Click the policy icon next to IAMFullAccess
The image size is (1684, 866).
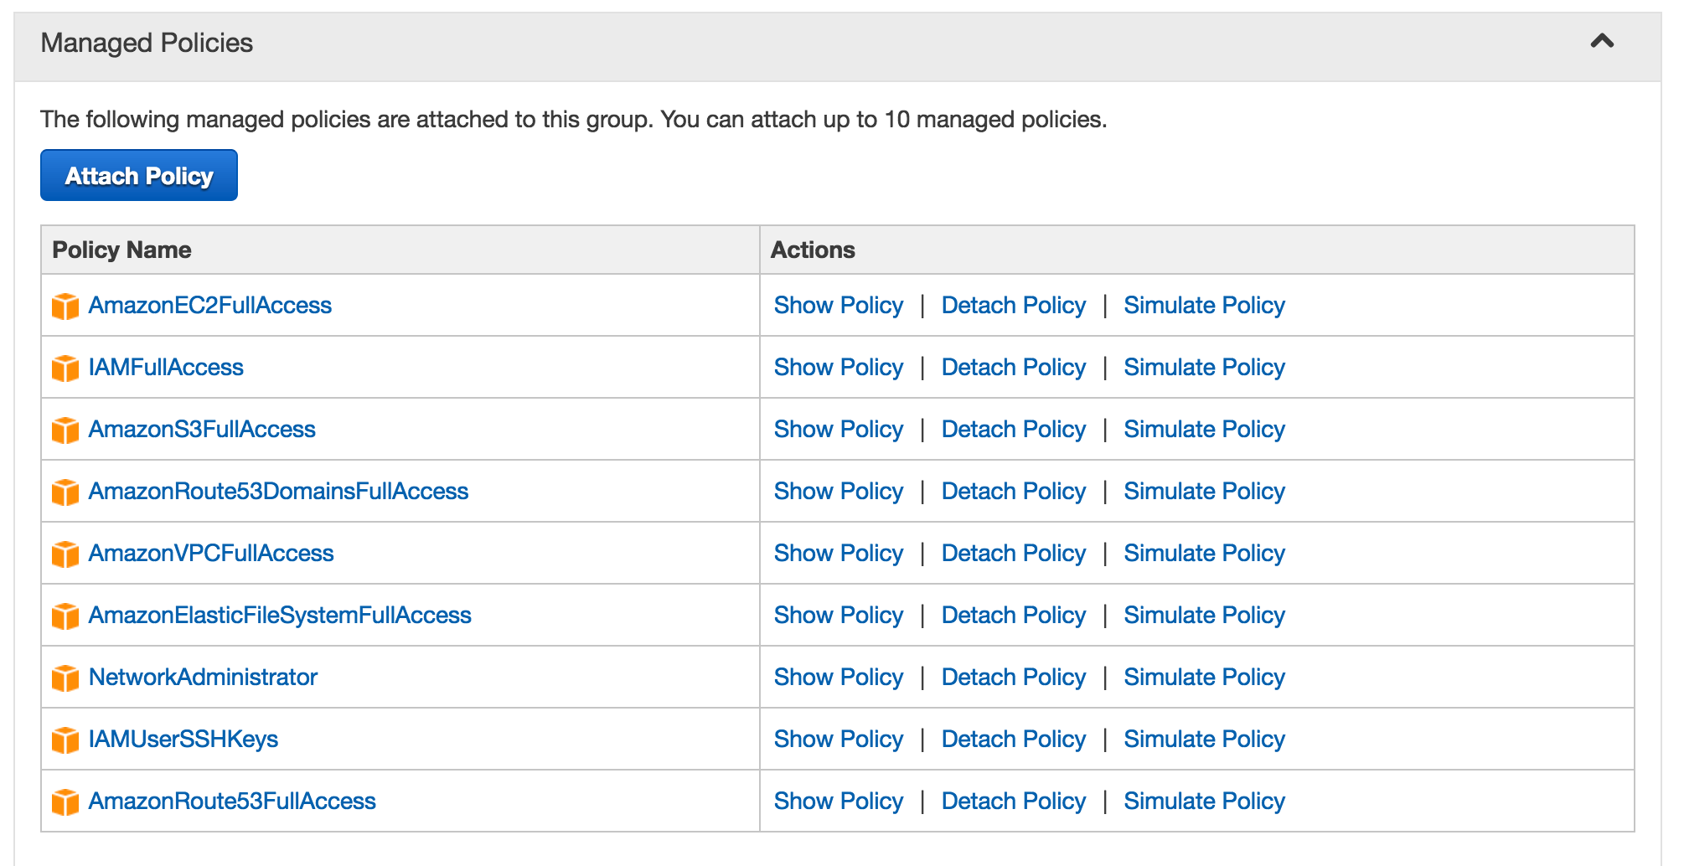(x=65, y=368)
